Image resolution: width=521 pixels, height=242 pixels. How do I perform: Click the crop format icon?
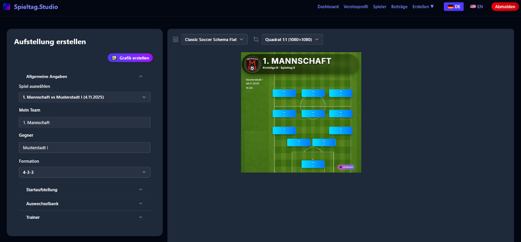tap(256, 40)
